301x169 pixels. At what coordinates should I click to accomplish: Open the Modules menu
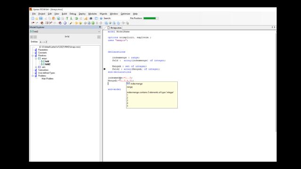[x=93, y=14]
